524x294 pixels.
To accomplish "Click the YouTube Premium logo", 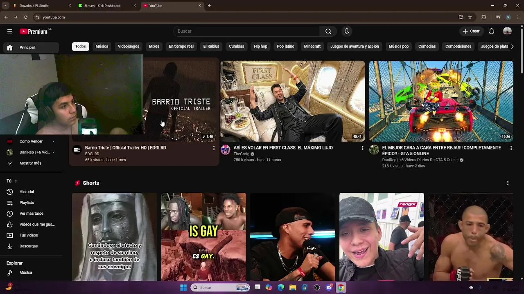I will pyautogui.click(x=34, y=31).
